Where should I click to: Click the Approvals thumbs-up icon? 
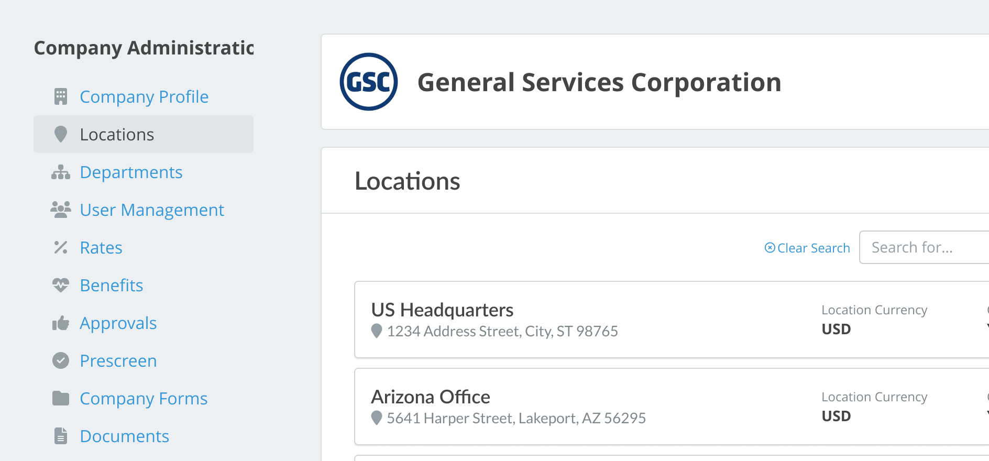[61, 323]
